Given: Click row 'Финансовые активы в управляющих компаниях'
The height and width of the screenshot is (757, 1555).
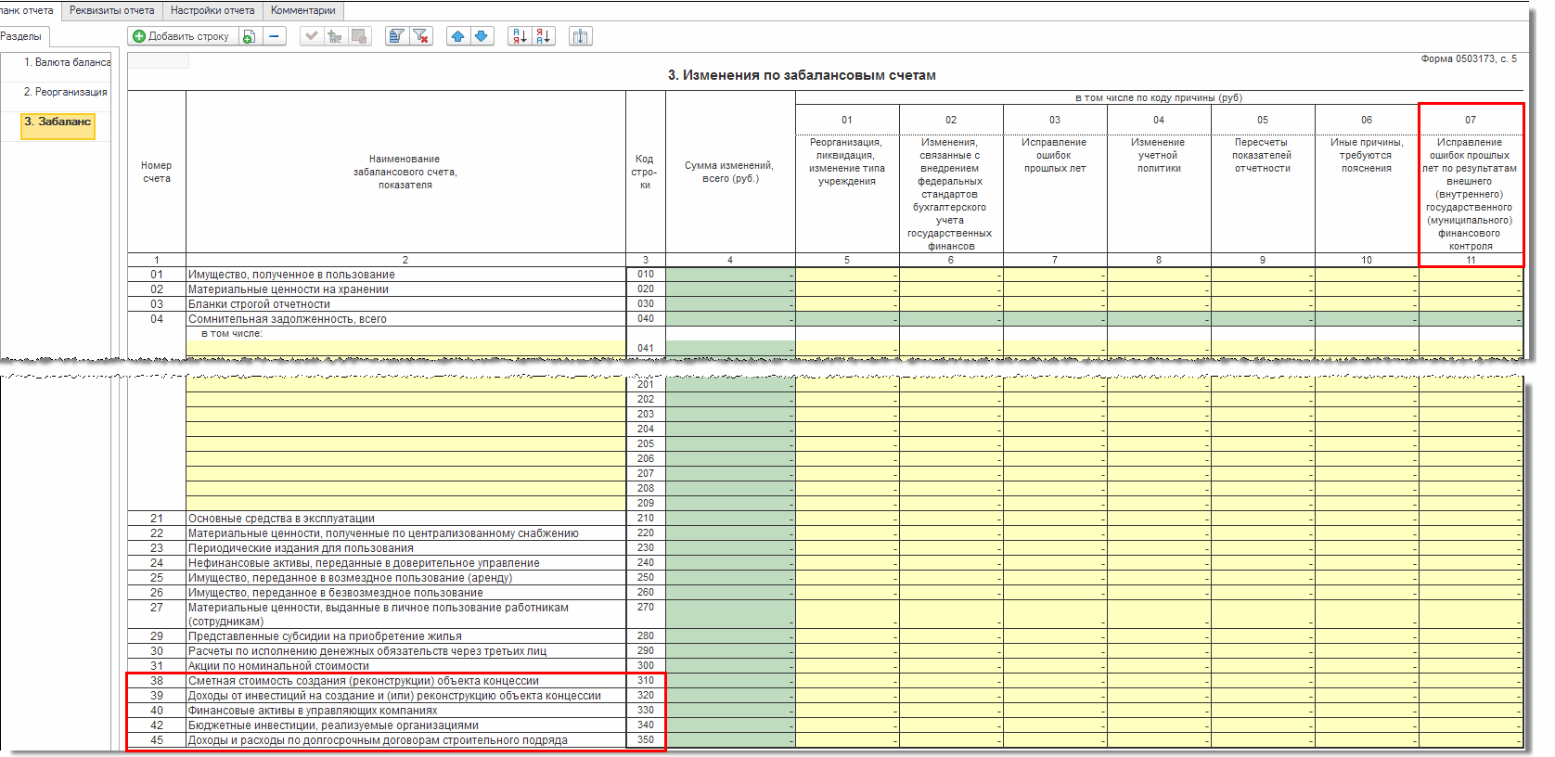Looking at the screenshot, I should pyautogui.click(x=405, y=711).
